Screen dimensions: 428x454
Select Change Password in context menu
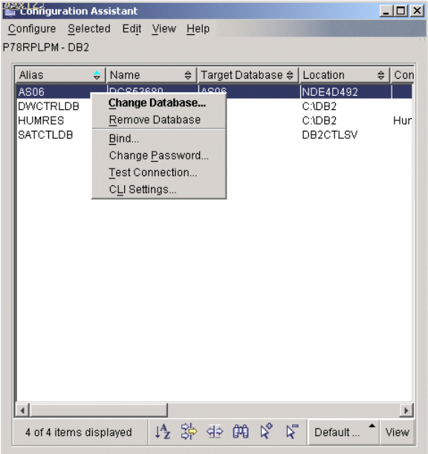pyautogui.click(x=159, y=155)
